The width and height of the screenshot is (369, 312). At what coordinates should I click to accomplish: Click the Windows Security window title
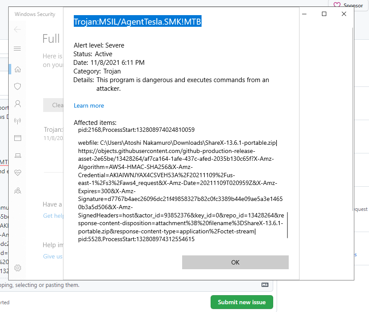point(35,14)
